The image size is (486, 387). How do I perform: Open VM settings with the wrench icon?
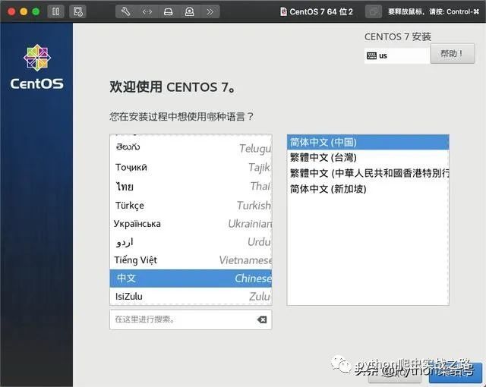pyautogui.click(x=125, y=12)
